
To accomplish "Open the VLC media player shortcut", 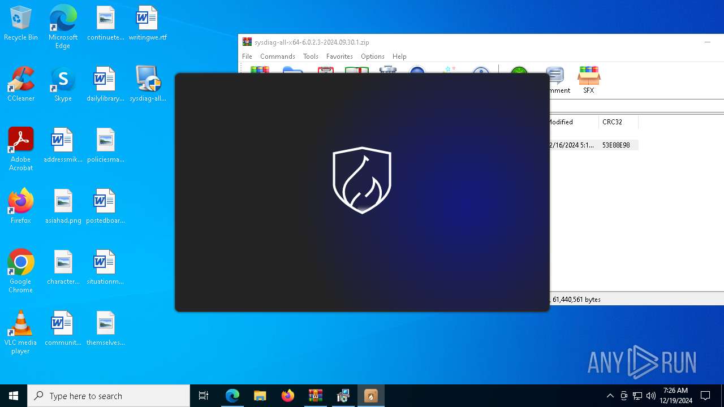I will pos(21,332).
